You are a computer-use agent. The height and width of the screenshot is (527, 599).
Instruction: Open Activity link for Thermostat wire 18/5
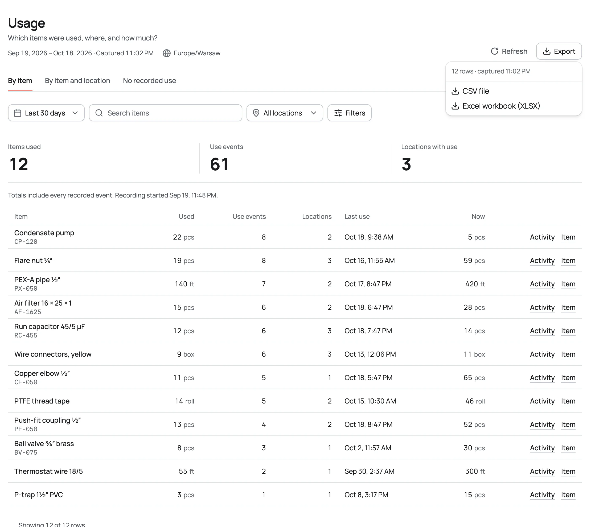(x=542, y=472)
